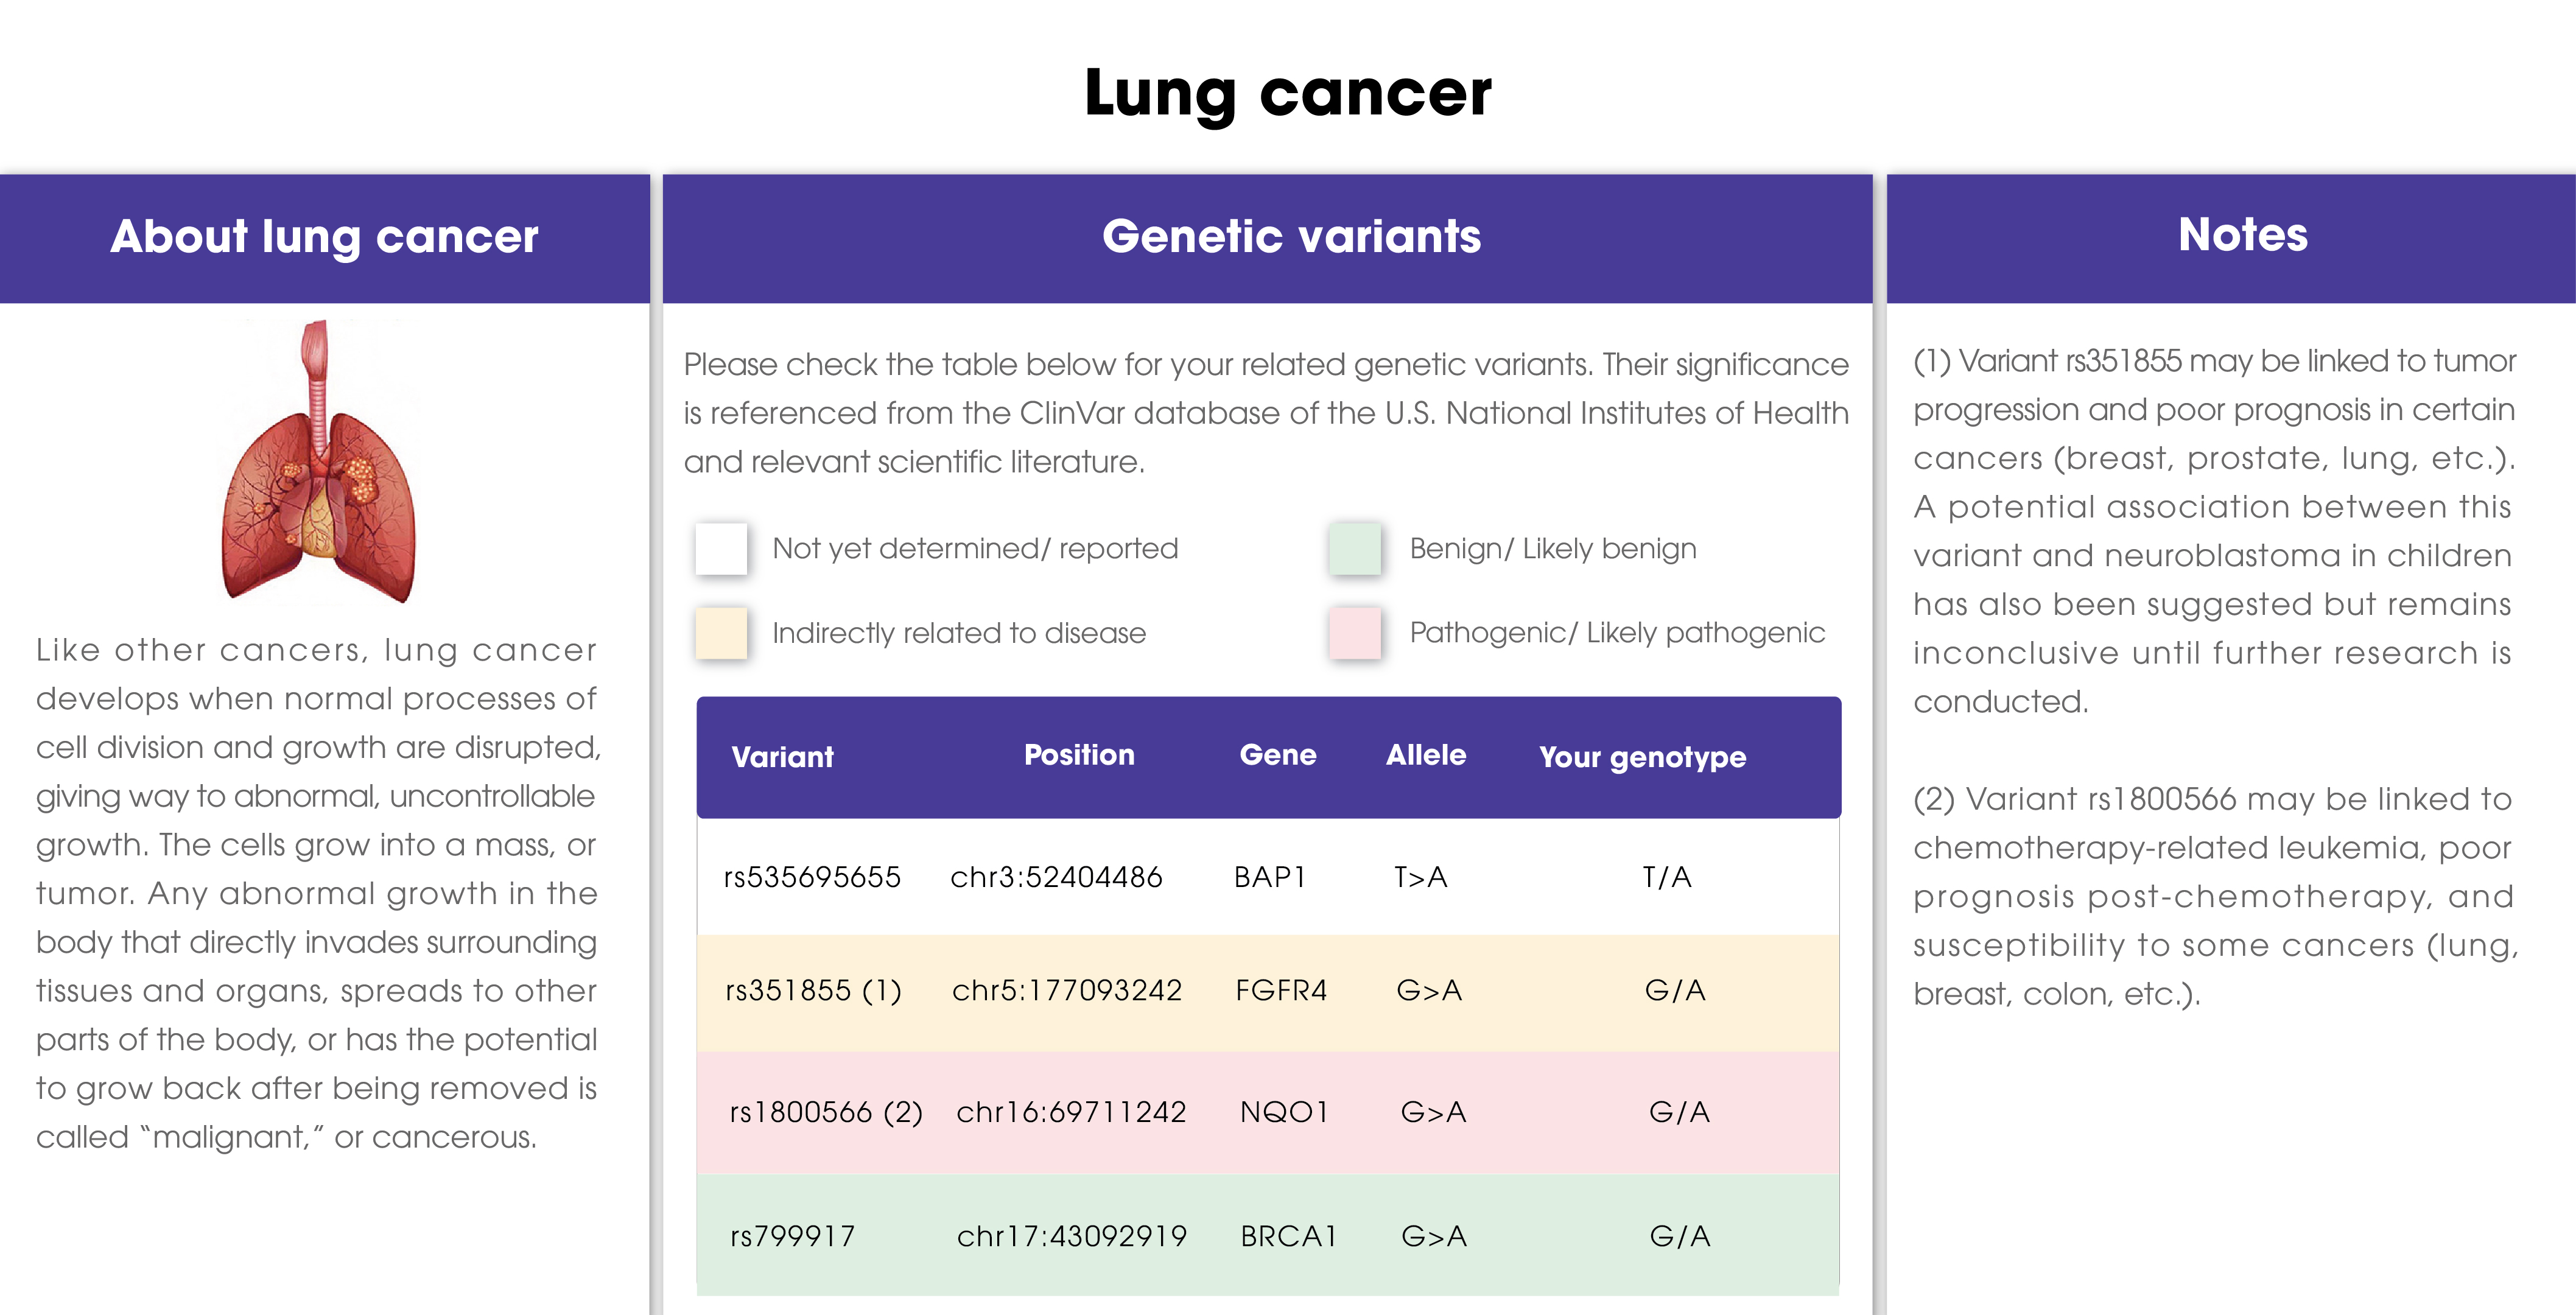
Task: Select variant rs799917 in green row
Action: (792, 1237)
